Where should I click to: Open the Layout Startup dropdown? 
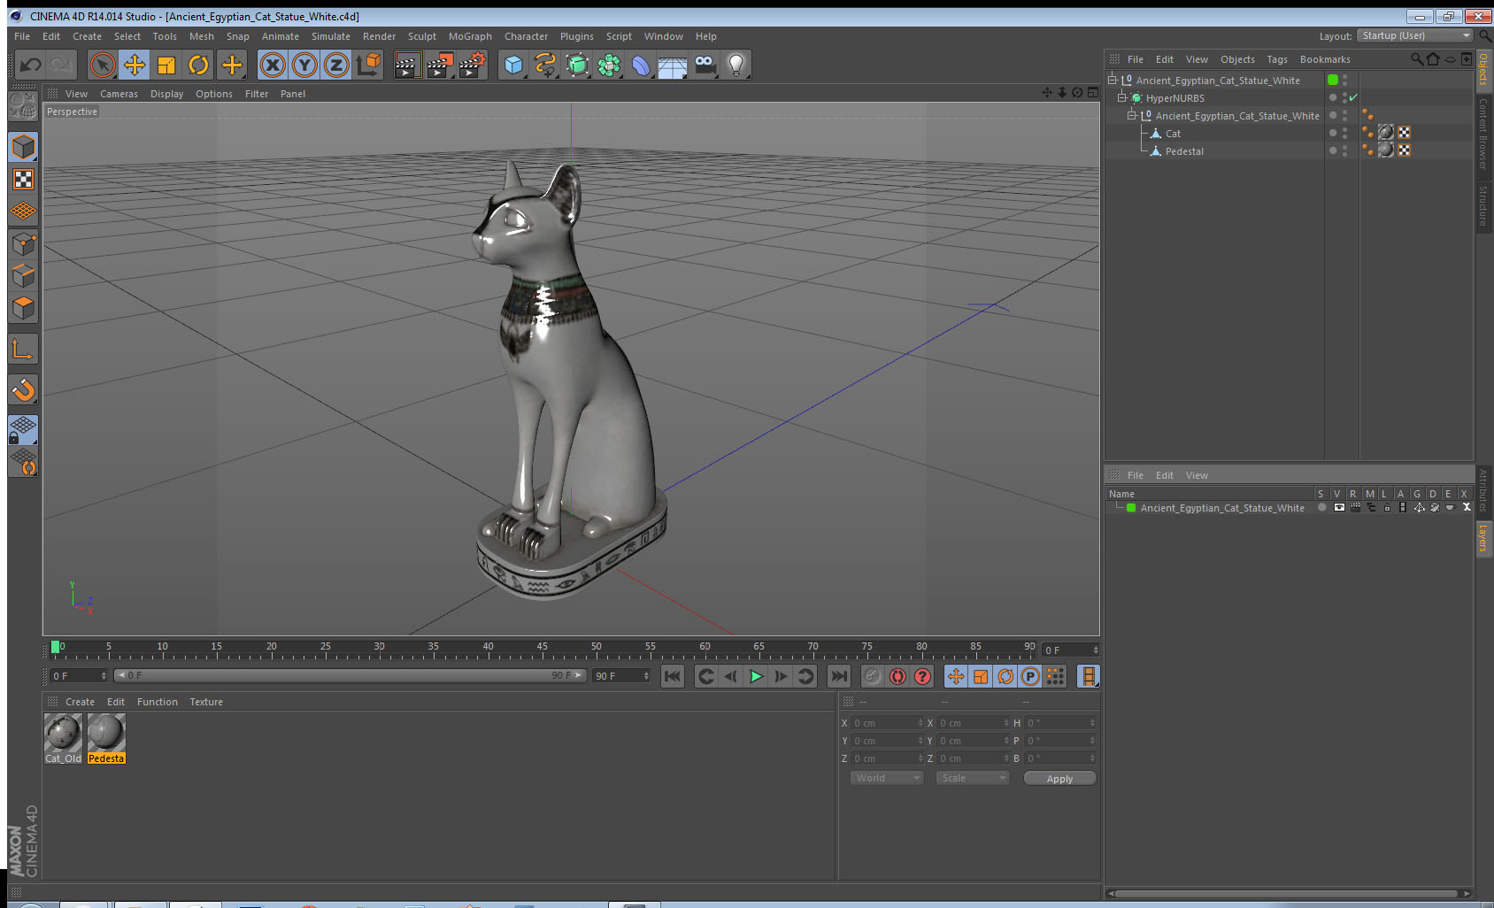click(1415, 35)
